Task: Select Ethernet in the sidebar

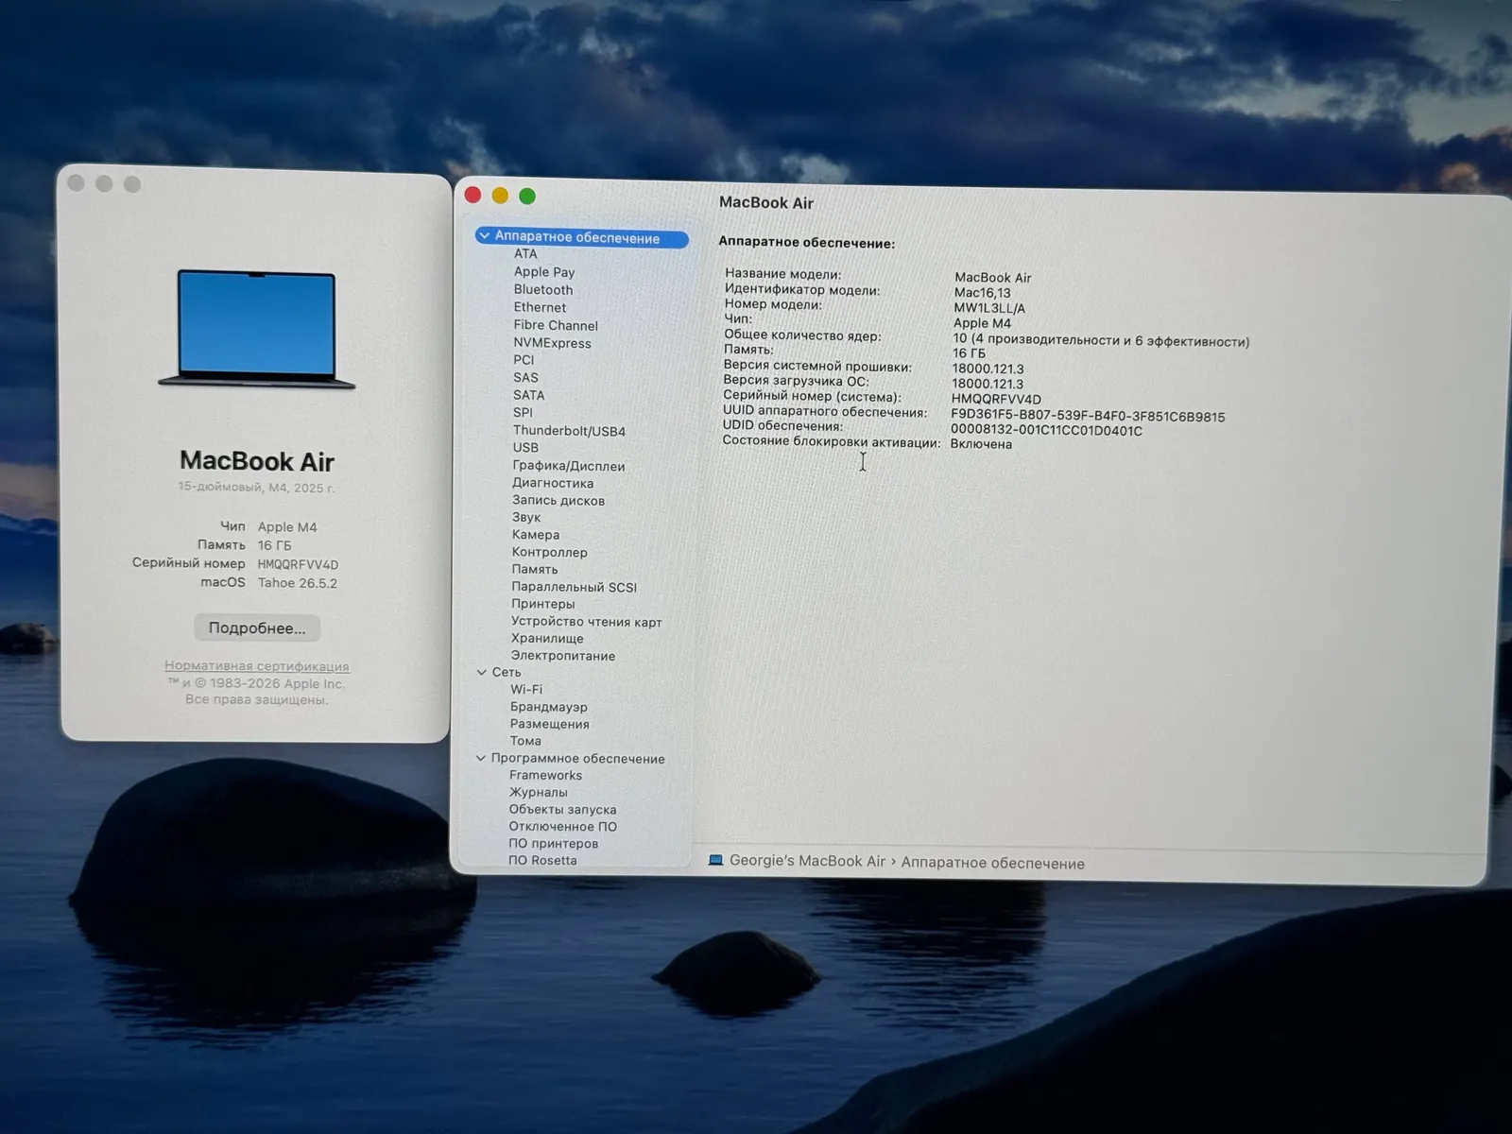Action: coord(540,307)
